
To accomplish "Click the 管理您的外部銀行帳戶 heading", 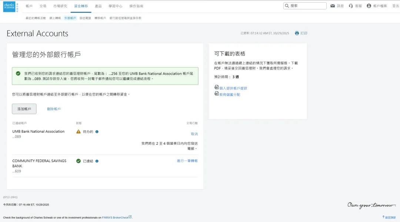I will coord(46,54).
